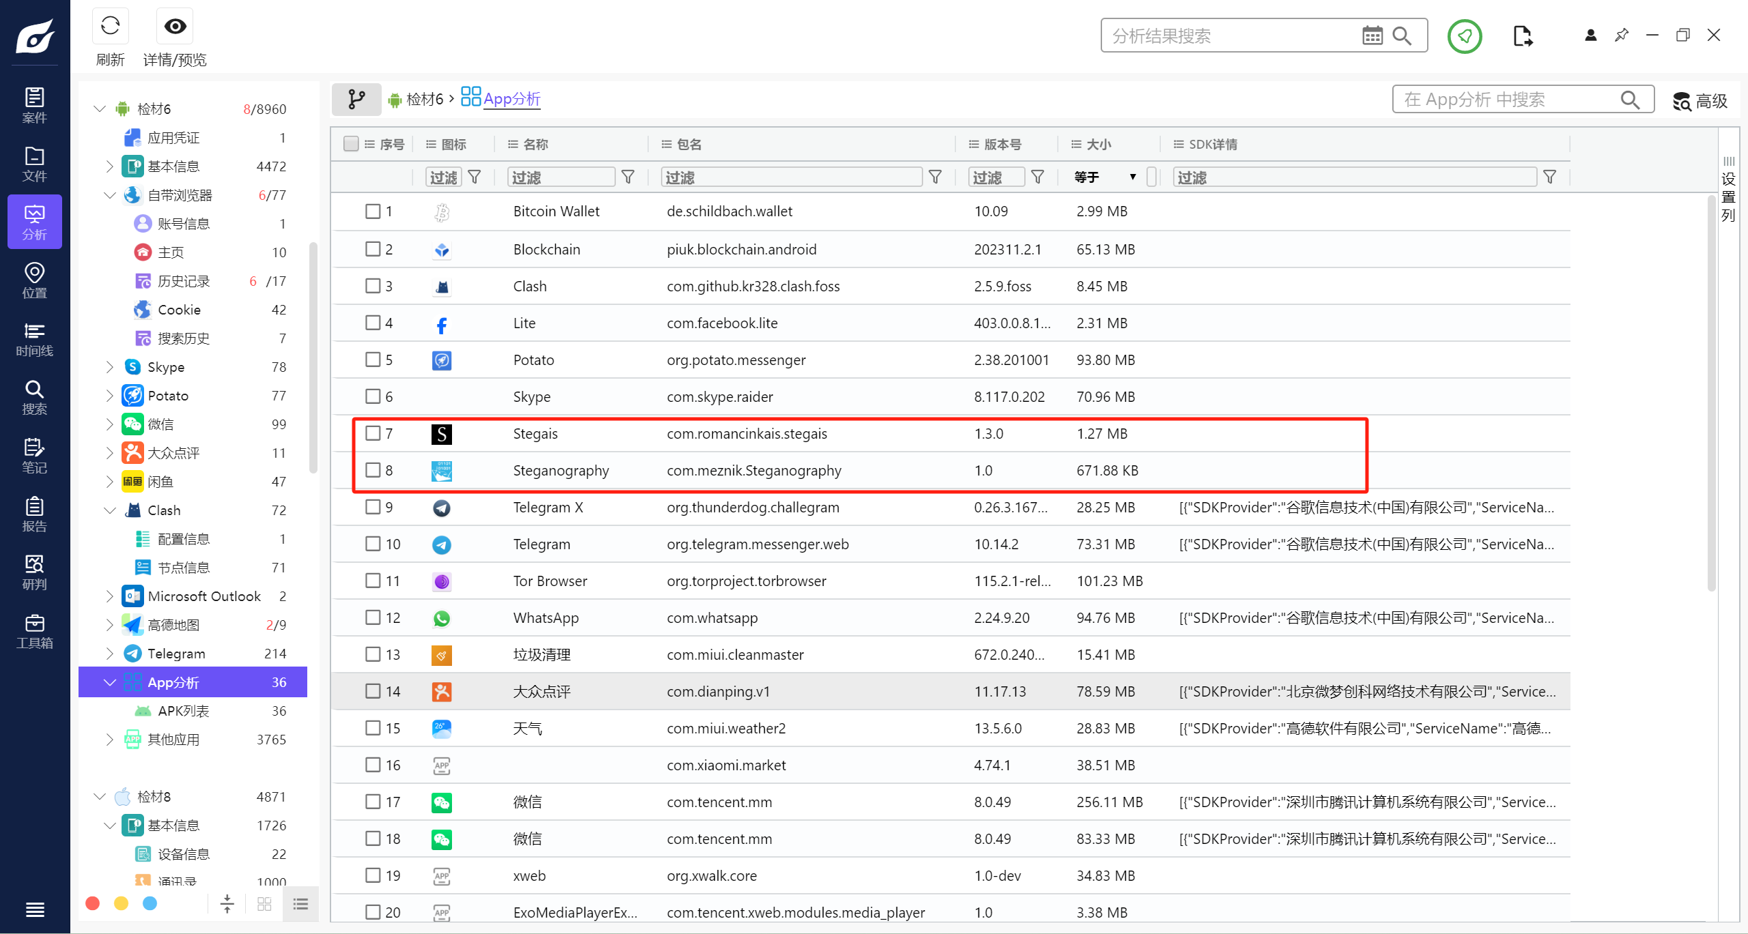The image size is (1748, 934).
Task: Click the 刷新 refresh icon
Action: [x=110, y=27]
